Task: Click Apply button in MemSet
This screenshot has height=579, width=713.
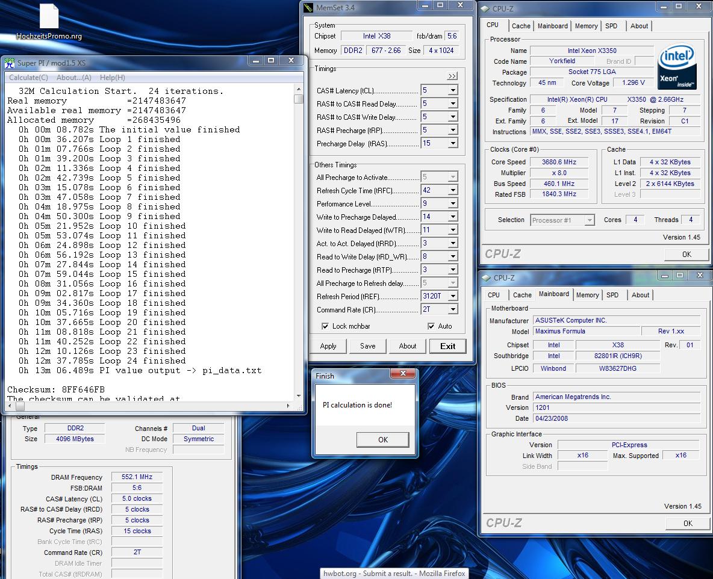Action: tap(328, 346)
